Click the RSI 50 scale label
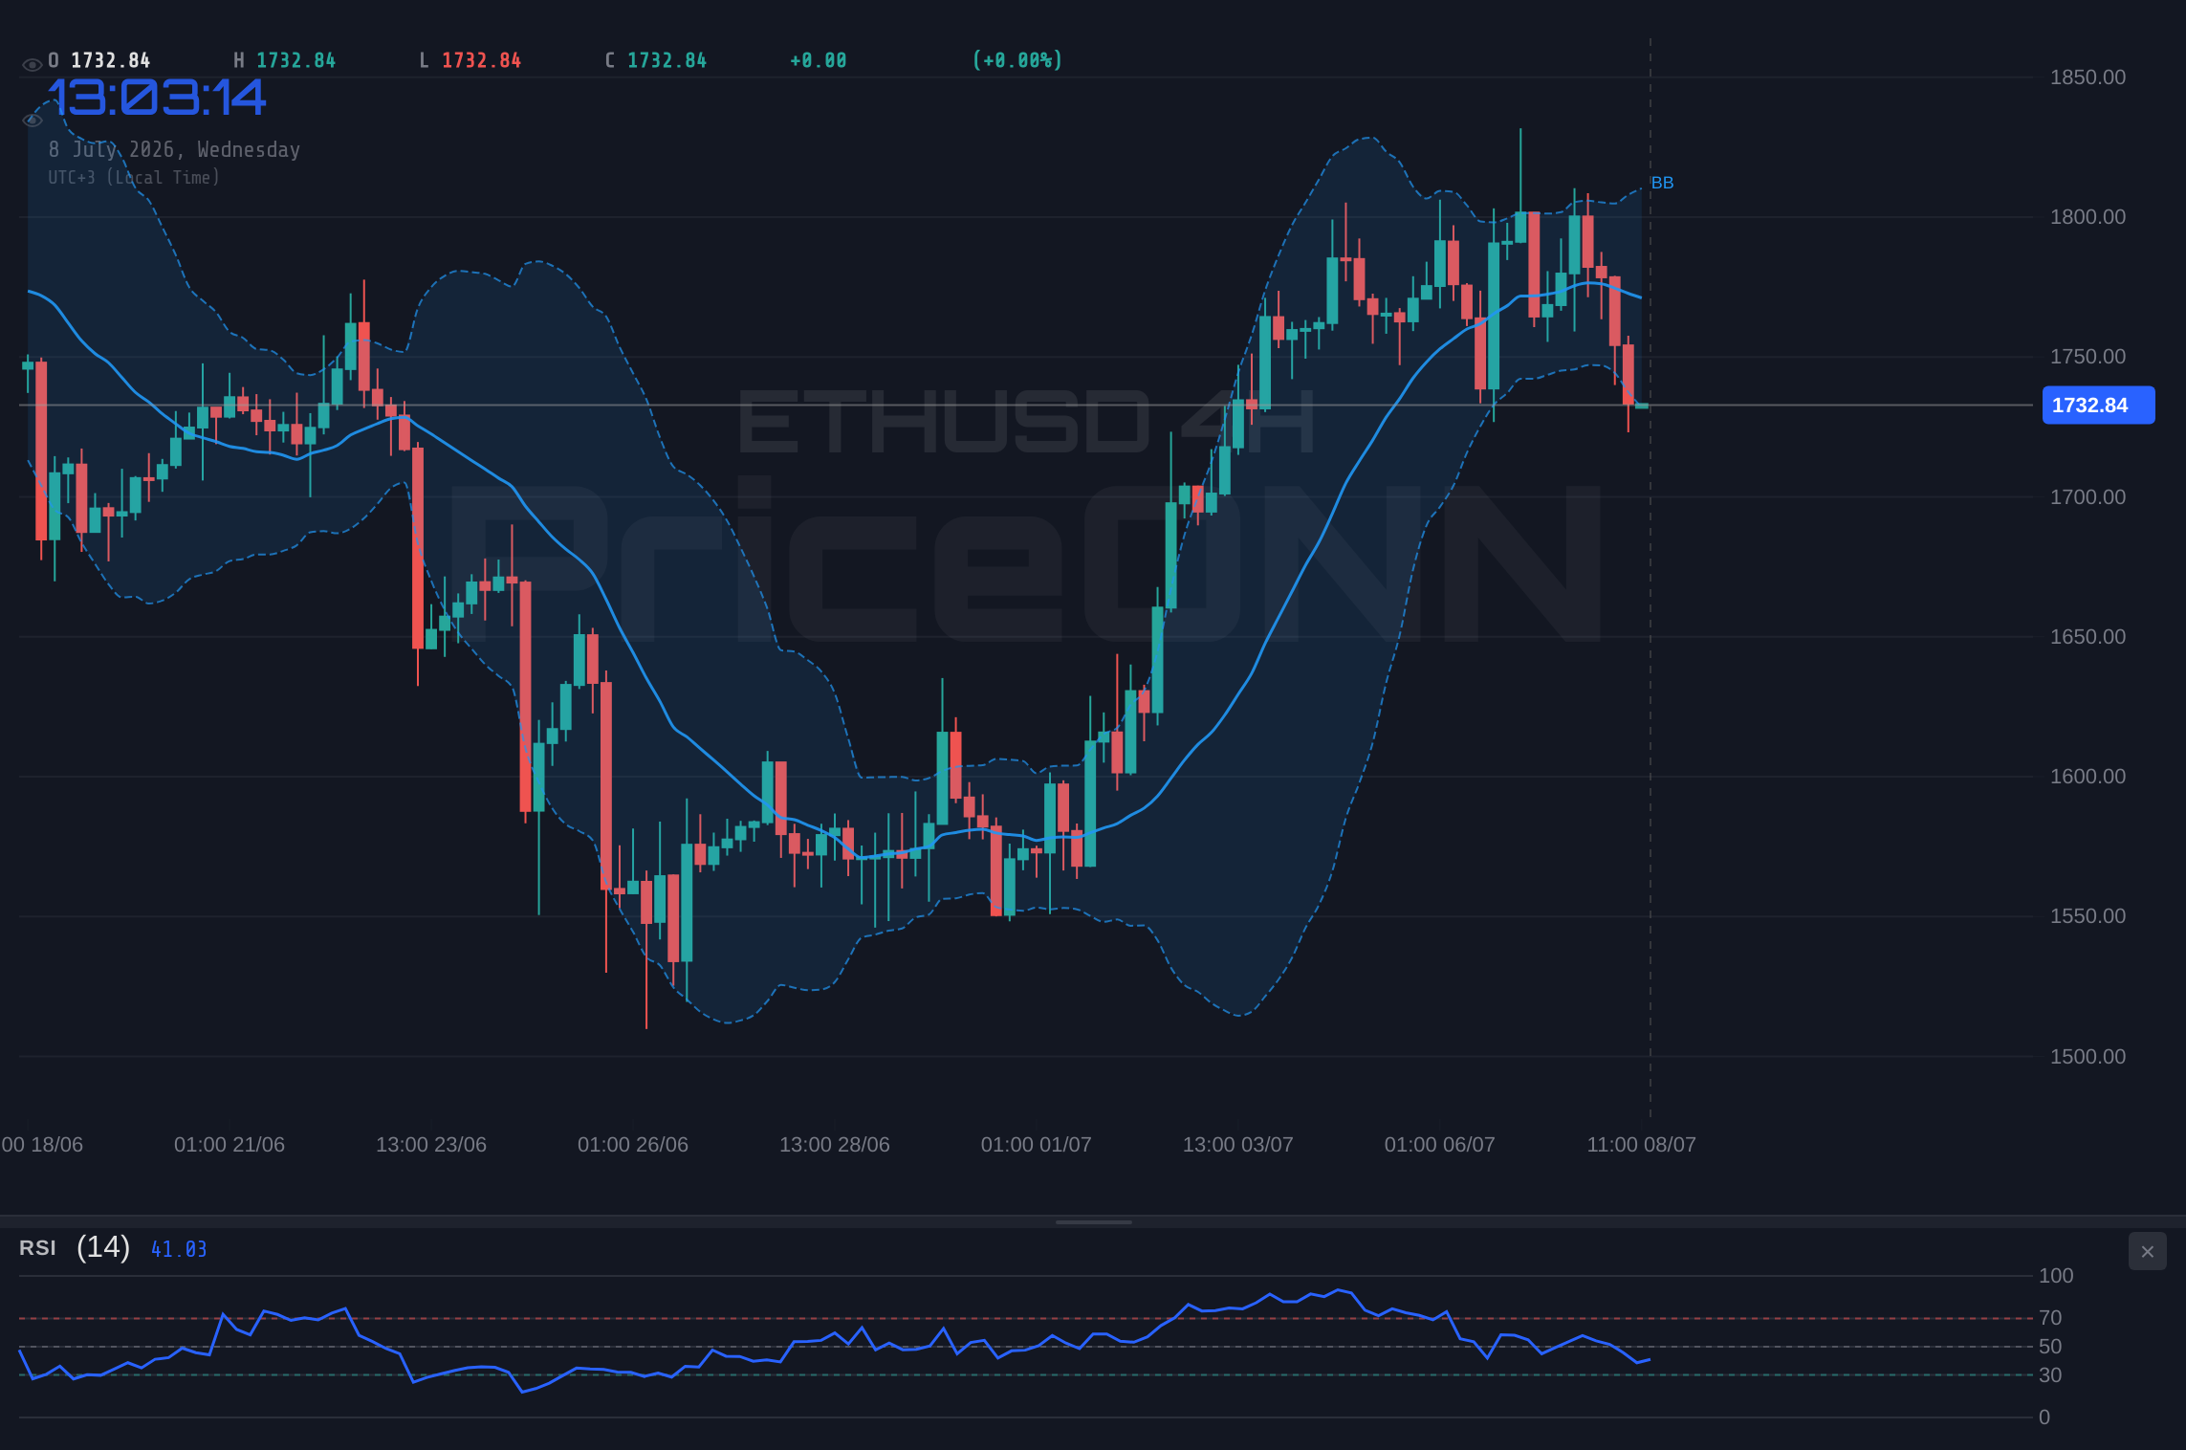The width and height of the screenshot is (2186, 1450). (x=2050, y=1347)
